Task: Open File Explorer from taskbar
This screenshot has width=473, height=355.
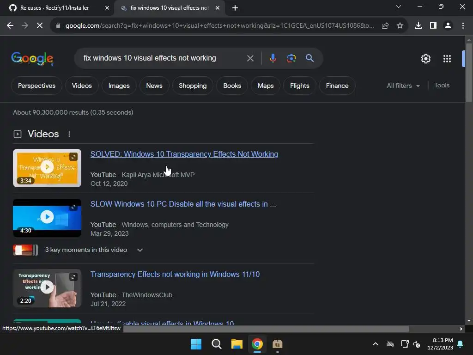Action: tap(237, 344)
